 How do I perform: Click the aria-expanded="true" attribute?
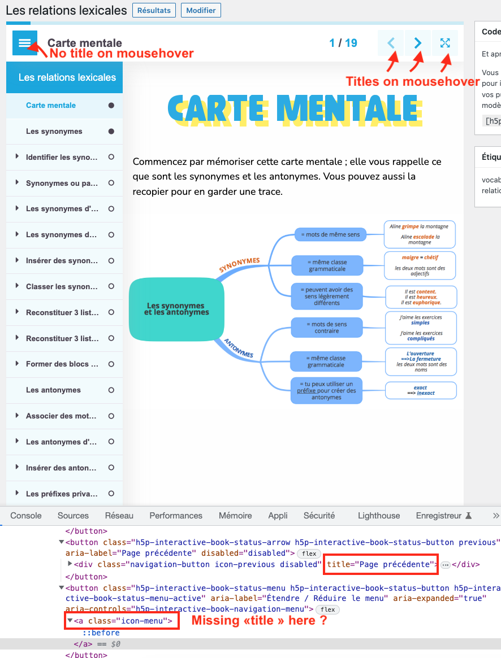pos(439,598)
